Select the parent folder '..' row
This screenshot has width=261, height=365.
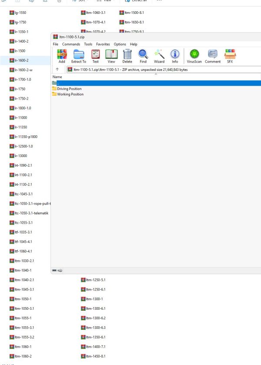pyautogui.click(x=156, y=83)
